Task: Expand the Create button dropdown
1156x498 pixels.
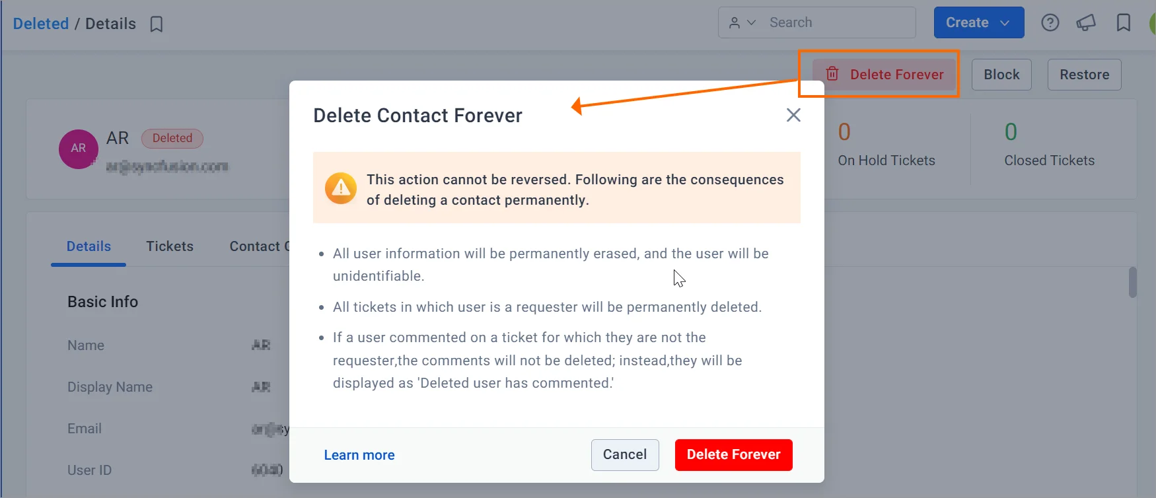Action: [1006, 22]
